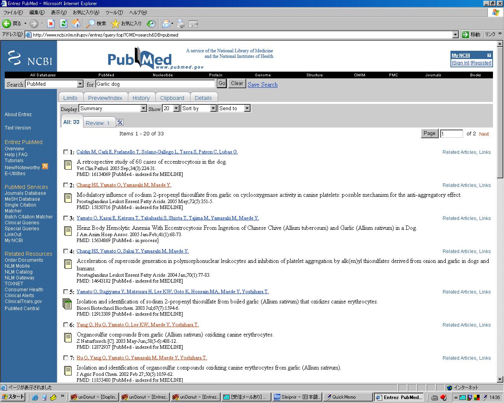Open the Save Search link
Image resolution: width=504 pixels, height=403 pixels.
(262, 85)
